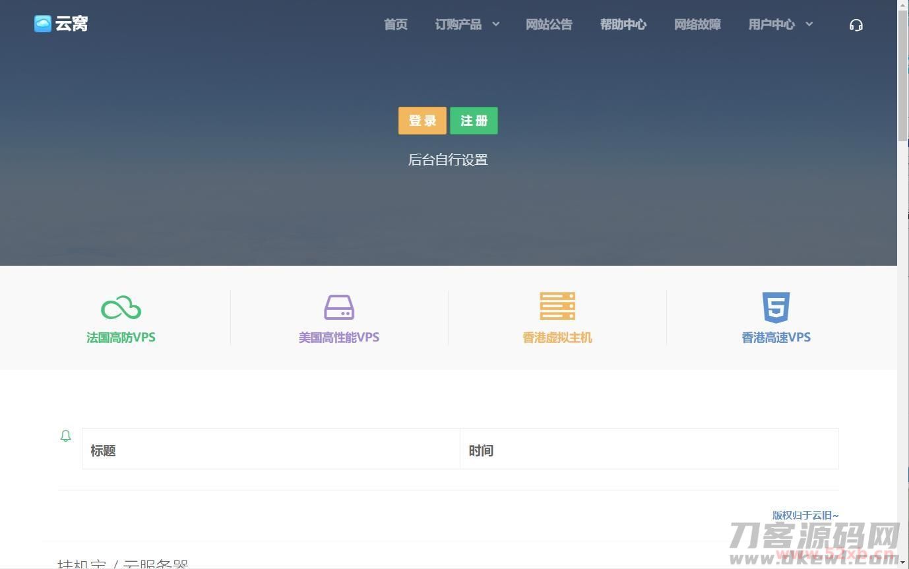Go to 首页 in navigation bar
909x569 pixels.
(x=396, y=24)
